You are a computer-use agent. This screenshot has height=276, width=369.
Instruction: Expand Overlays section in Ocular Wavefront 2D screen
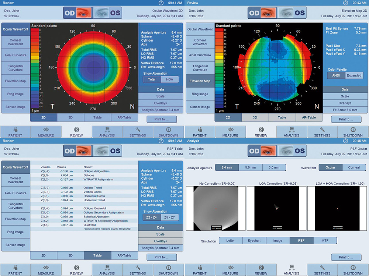coord(161,103)
